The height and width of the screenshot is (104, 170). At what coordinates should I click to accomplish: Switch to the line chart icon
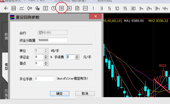pos(22,8)
